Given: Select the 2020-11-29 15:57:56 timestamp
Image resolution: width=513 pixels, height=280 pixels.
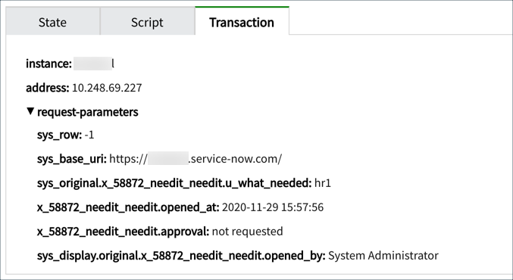Looking at the screenshot, I should (x=273, y=207).
